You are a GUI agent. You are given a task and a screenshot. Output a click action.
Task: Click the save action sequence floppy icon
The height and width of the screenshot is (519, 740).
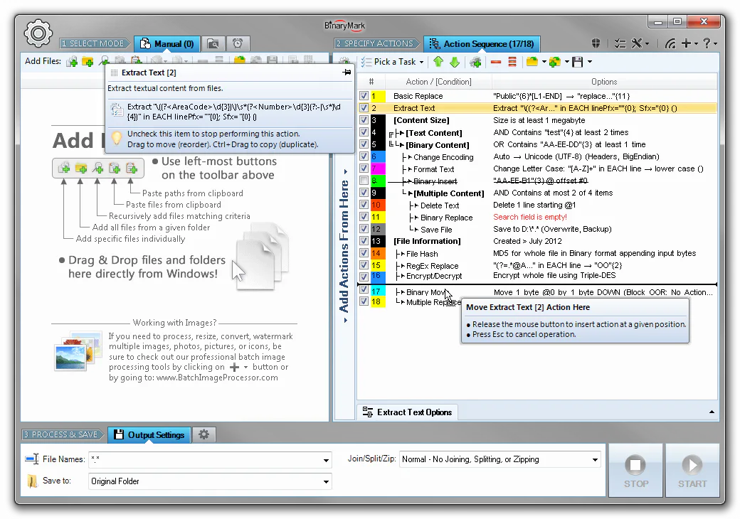click(x=577, y=62)
